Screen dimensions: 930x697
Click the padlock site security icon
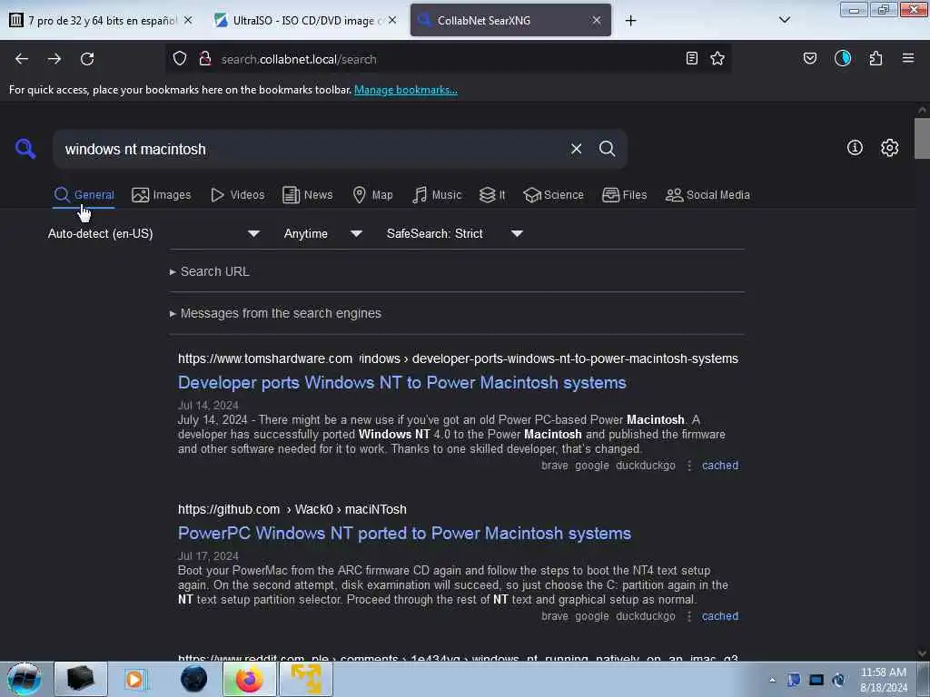point(205,58)
